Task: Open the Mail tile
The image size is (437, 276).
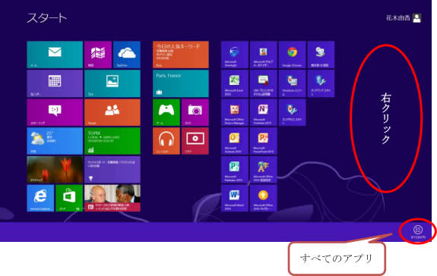Action: 55,55
